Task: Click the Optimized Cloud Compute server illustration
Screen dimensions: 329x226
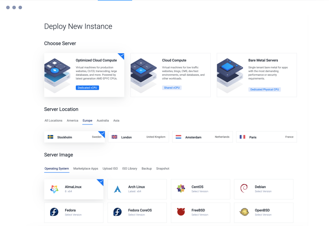Action: 57,75
